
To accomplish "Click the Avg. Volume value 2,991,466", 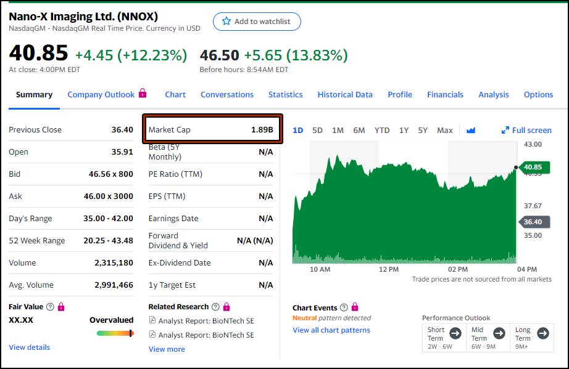I will coord(114,285).
